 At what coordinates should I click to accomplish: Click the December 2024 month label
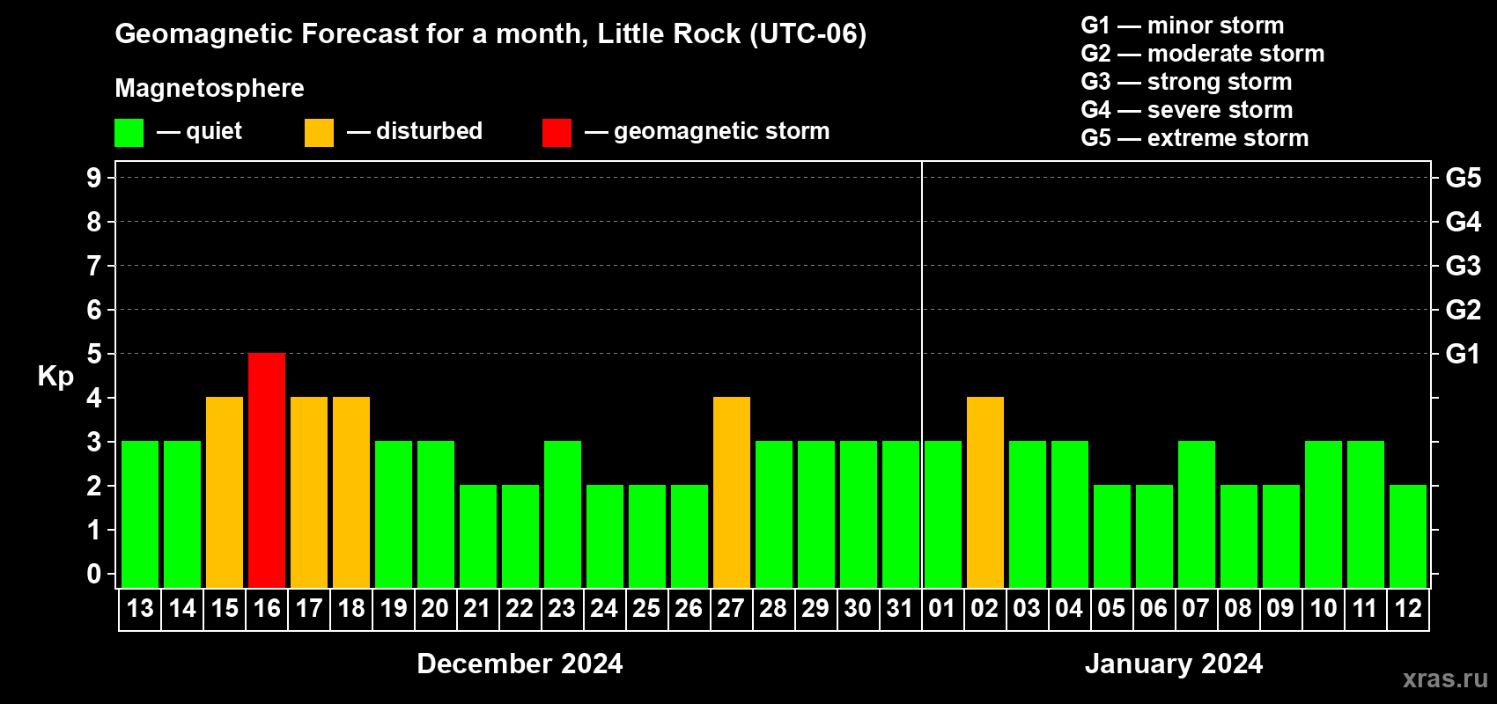[x=520, y=664]
